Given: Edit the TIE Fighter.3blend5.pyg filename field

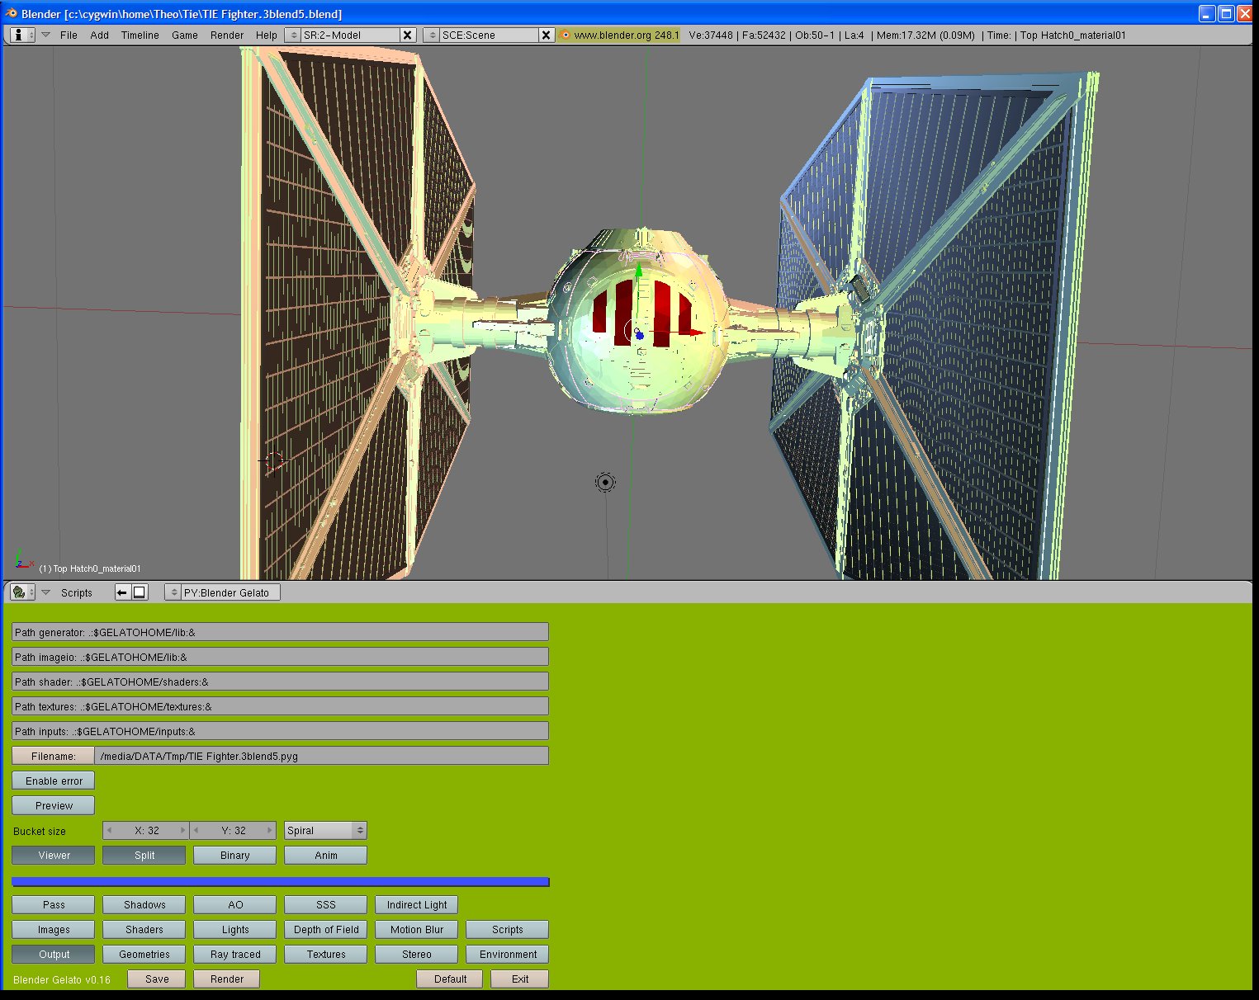Looking at the screenshot, I should (322, 757).
